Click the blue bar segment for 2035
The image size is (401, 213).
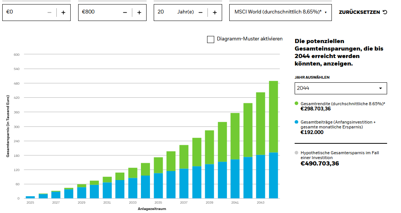pos(158,186)
